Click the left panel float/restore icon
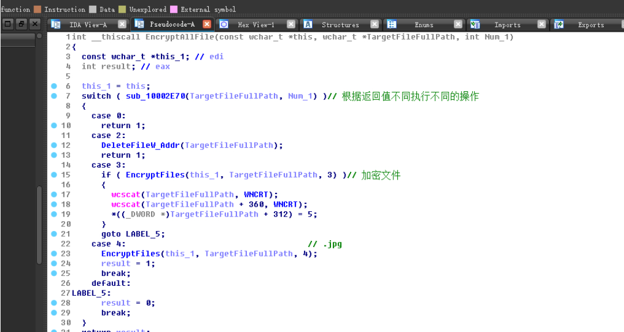This screenshot has height=332, width=624. 21,24
